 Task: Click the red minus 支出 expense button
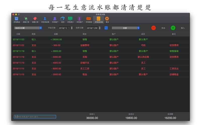click(x=154, y=28)
